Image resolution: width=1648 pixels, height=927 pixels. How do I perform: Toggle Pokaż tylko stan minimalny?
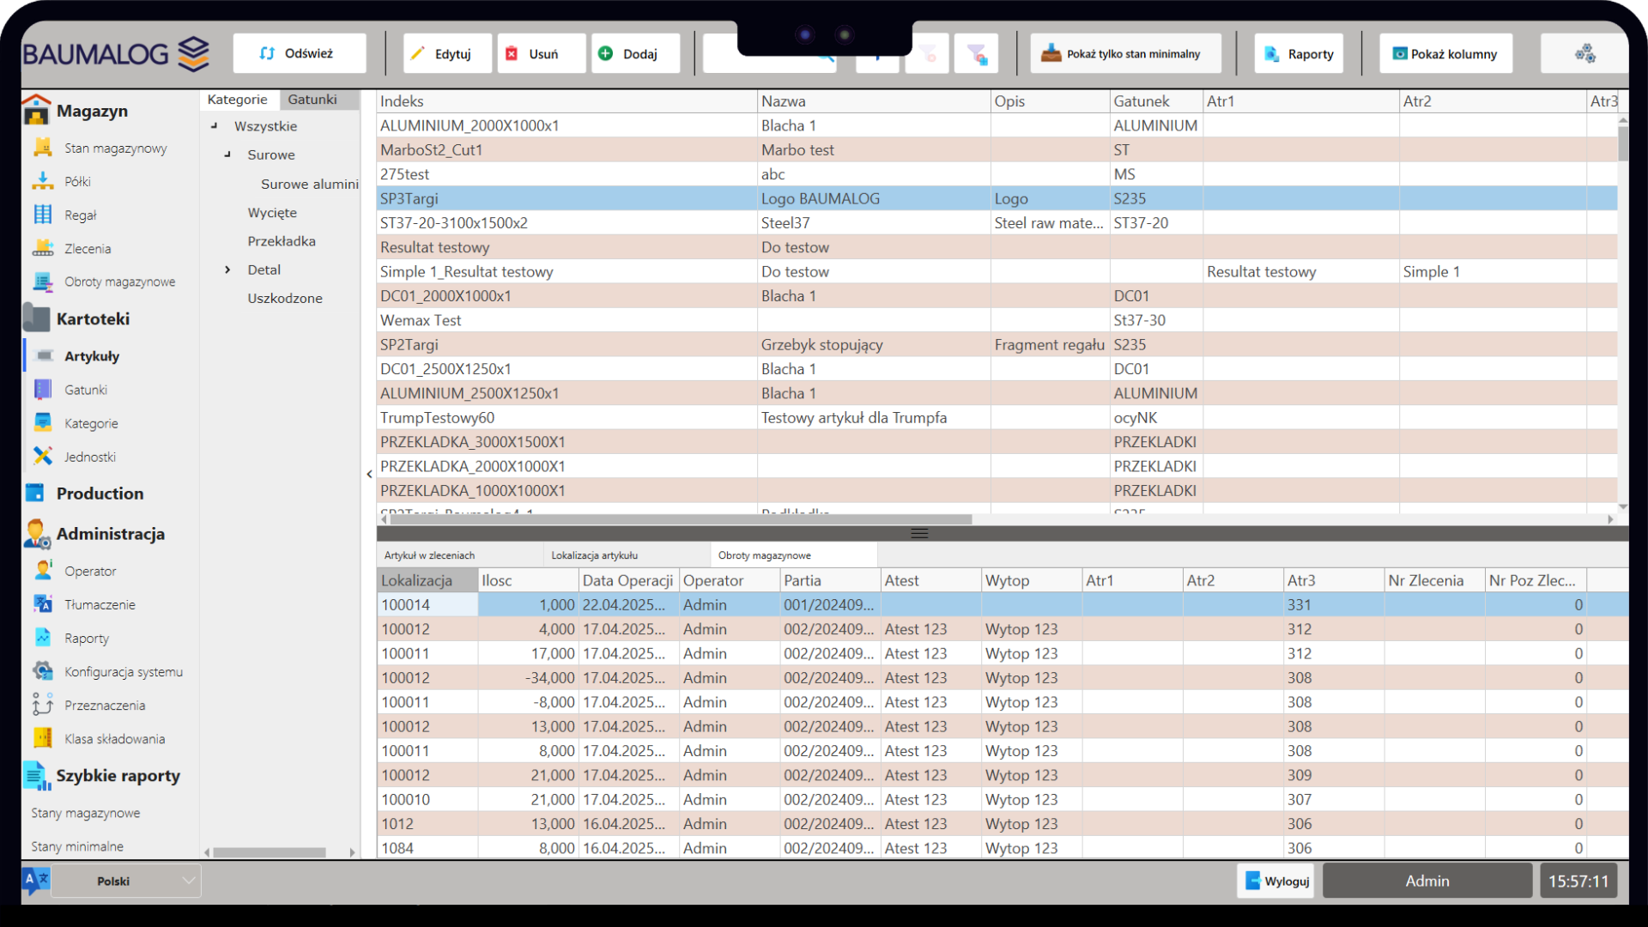click(1125, 53)
